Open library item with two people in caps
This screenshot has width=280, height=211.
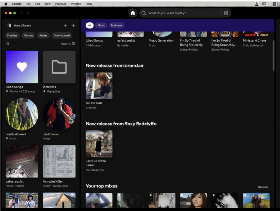point(22,200)
